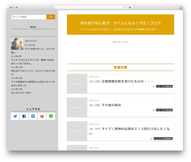191x162 pixels.
Task: Share on Twitter via bird icon
Action: click(x=15, y=116)
